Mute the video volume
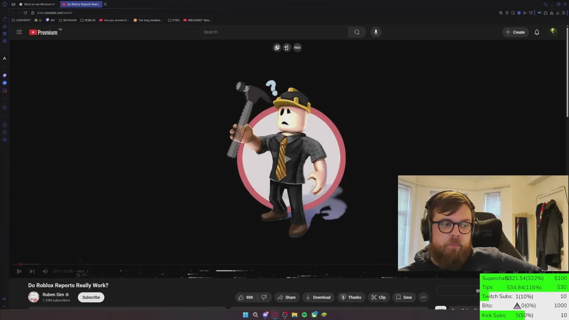This screenshot has height=320, width=569. [45, 271]
